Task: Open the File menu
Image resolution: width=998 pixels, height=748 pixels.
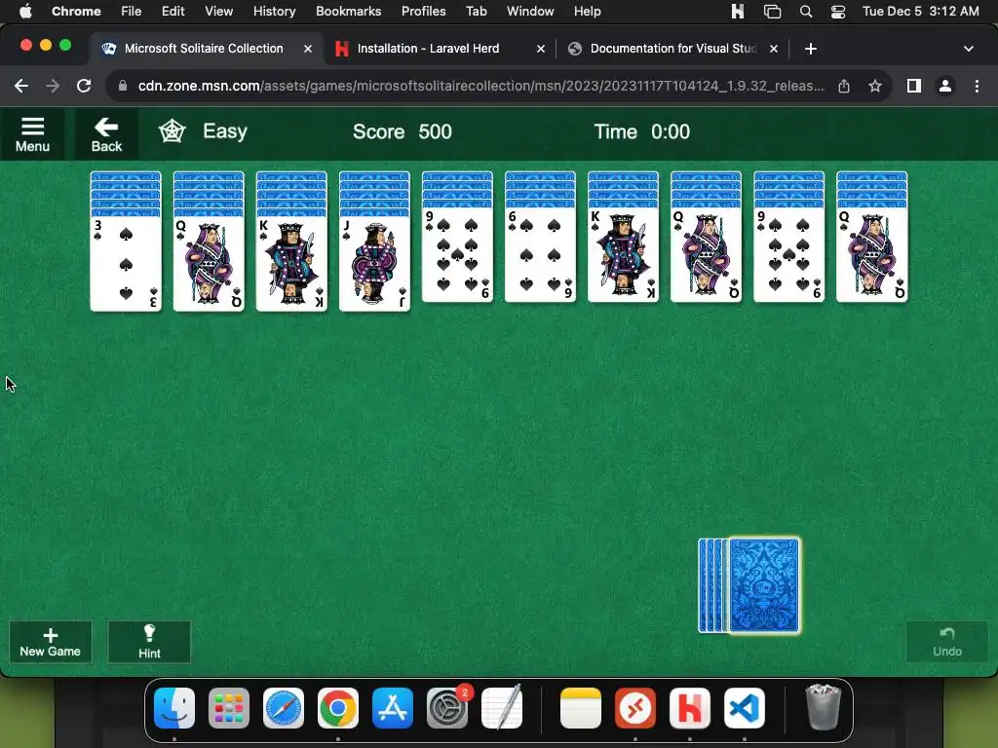Action: [x=132, y=11]
